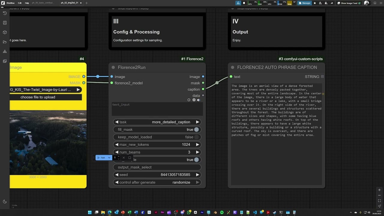The width and height of the screenshot is (384, 216).
Task: Click the caption output text box
Action: click(276, 134)
